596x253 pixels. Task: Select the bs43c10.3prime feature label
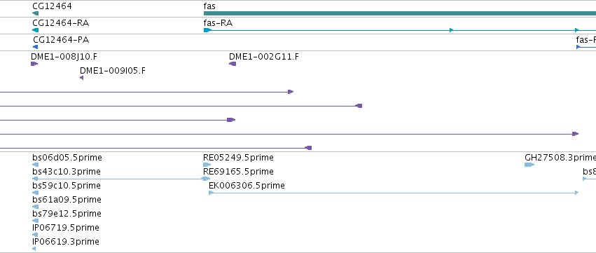coord(67,172)
